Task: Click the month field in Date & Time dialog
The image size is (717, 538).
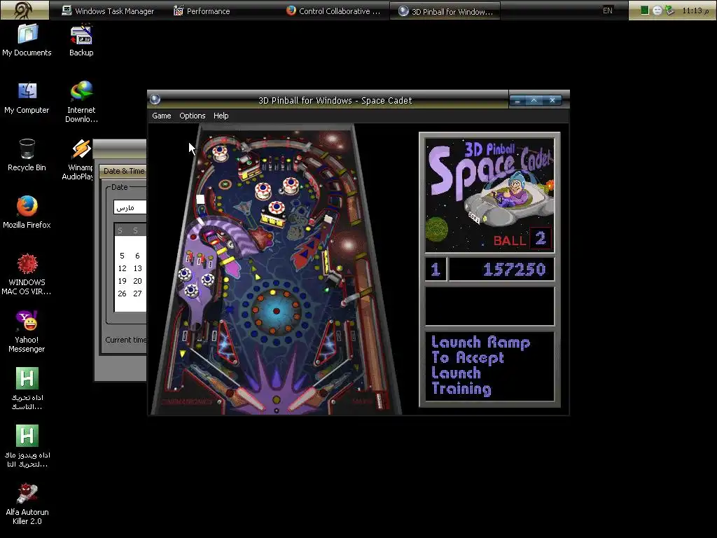Action: [130, 207]
